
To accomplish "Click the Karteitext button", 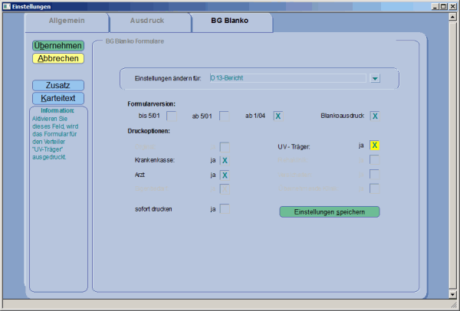I will 58,98.
